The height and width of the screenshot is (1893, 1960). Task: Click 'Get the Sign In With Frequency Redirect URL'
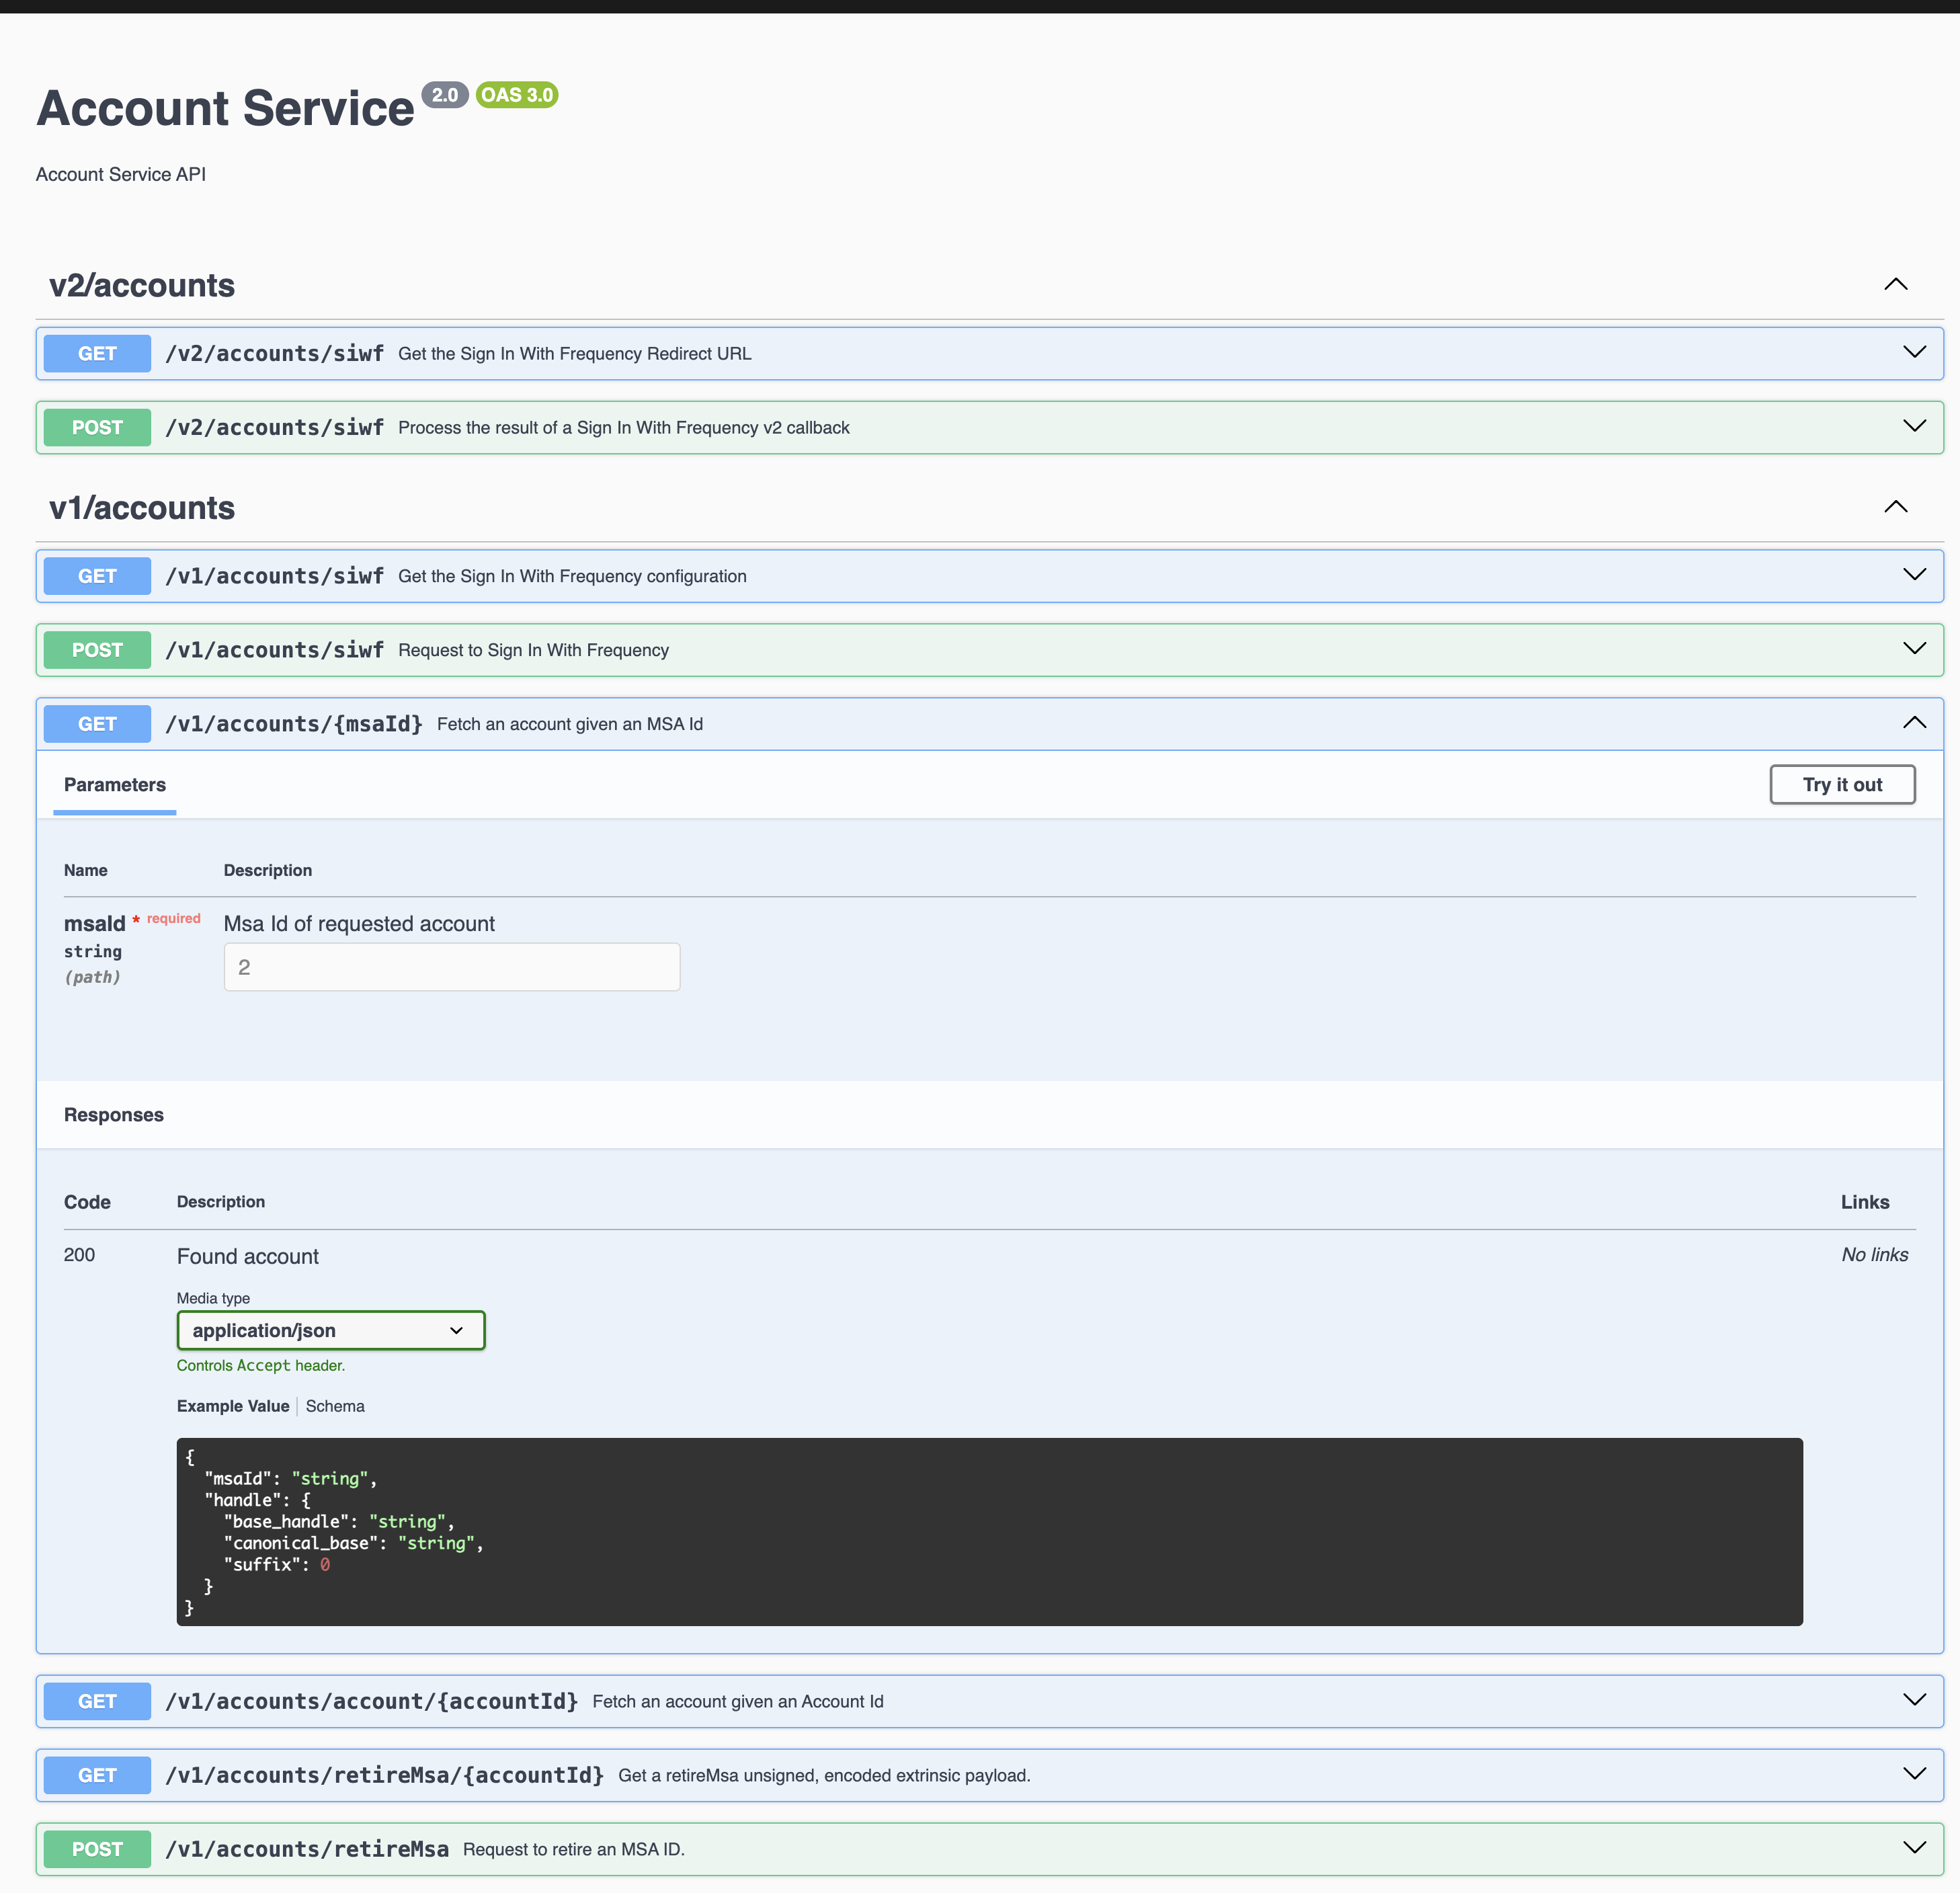click(x=575, y=354)
